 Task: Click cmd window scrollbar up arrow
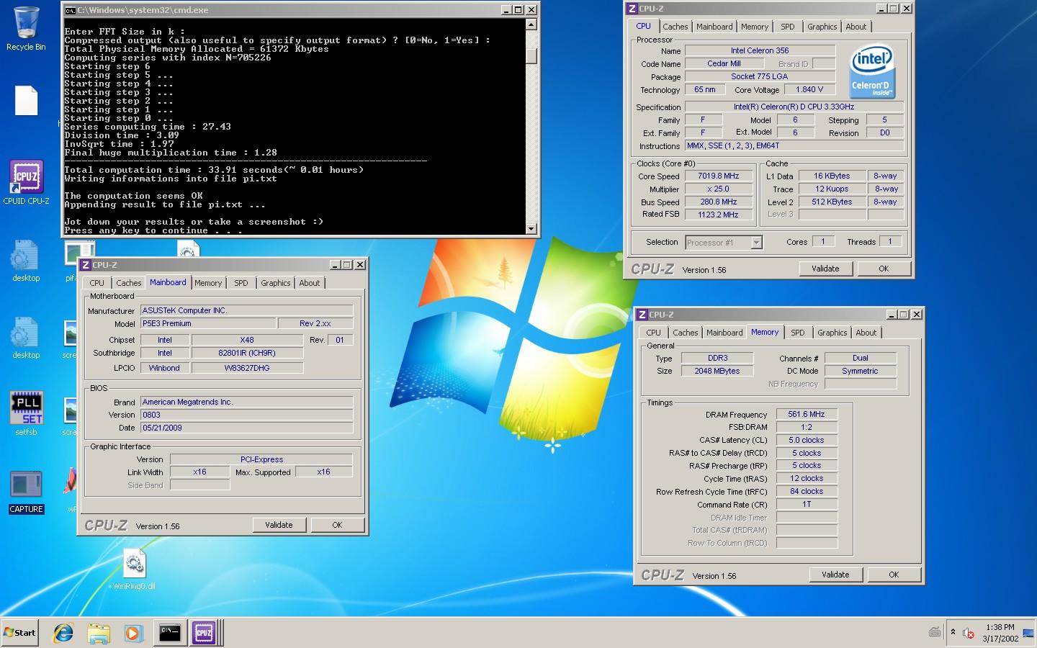(531, 24)
